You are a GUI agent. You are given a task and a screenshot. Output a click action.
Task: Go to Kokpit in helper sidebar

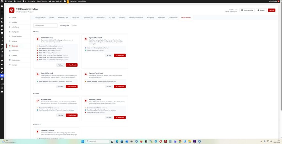point(18,18)
